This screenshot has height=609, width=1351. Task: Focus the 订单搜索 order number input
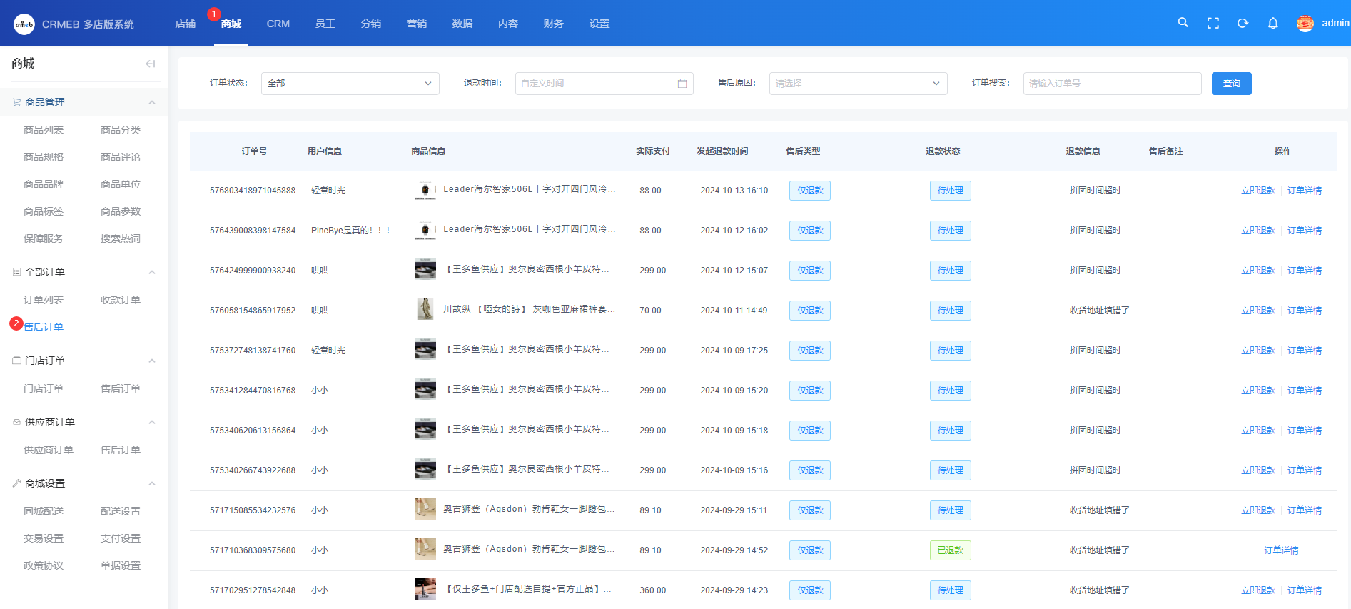1111,84
